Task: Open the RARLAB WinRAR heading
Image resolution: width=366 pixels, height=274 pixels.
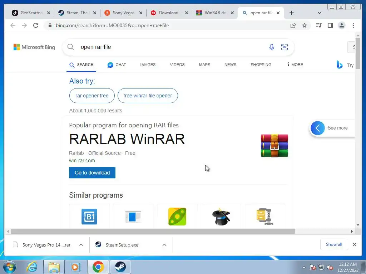Action: [127, 139]
